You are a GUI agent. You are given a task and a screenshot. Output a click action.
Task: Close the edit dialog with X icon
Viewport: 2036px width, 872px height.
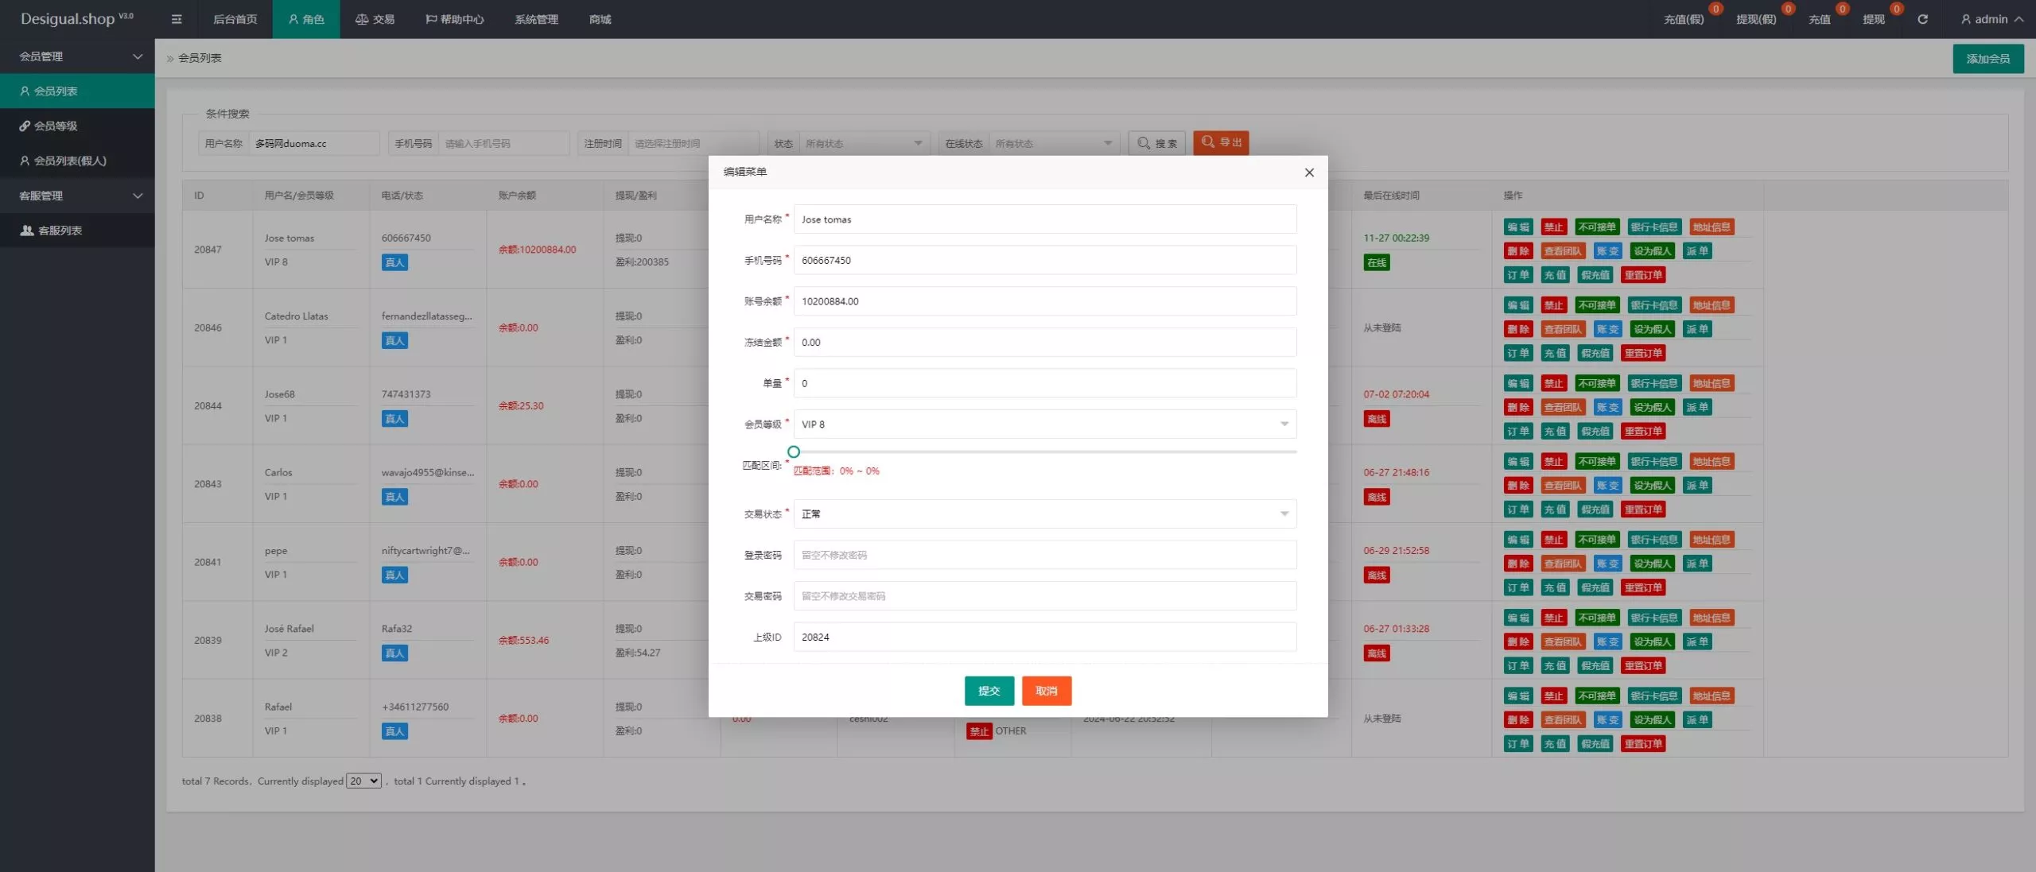click(1309, 172)
